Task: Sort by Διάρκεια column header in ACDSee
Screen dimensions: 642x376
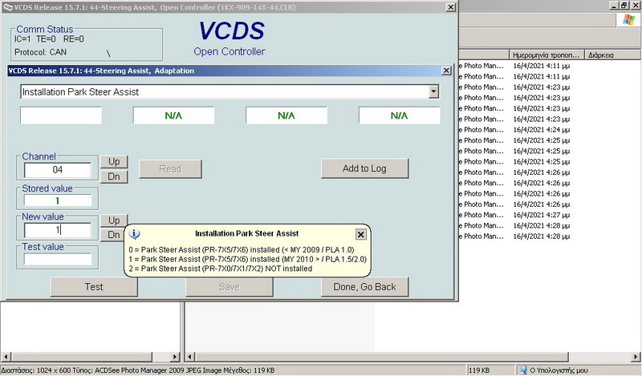Action: point(613,55)
